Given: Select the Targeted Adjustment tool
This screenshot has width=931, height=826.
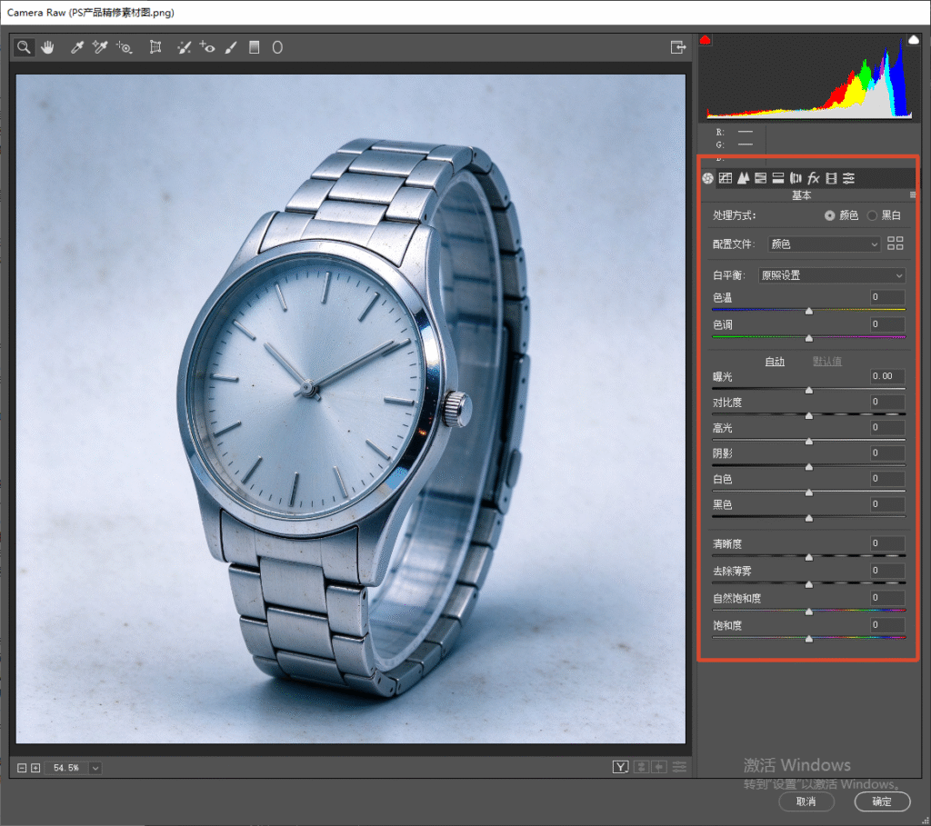Looking at the screenshot, I should pyautogui.click(x=124, y=47).
